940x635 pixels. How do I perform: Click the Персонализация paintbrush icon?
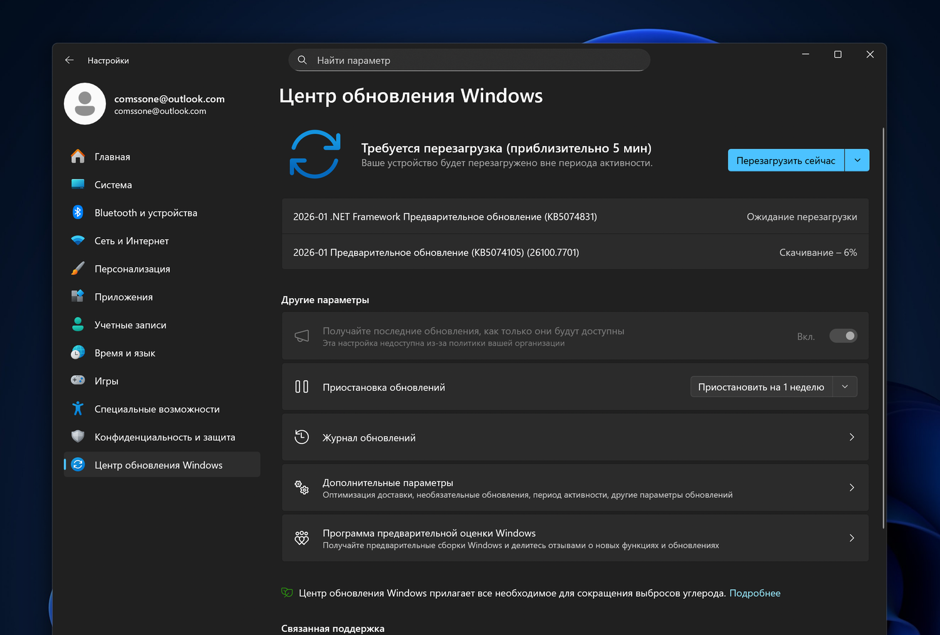[x=78, y=269]
